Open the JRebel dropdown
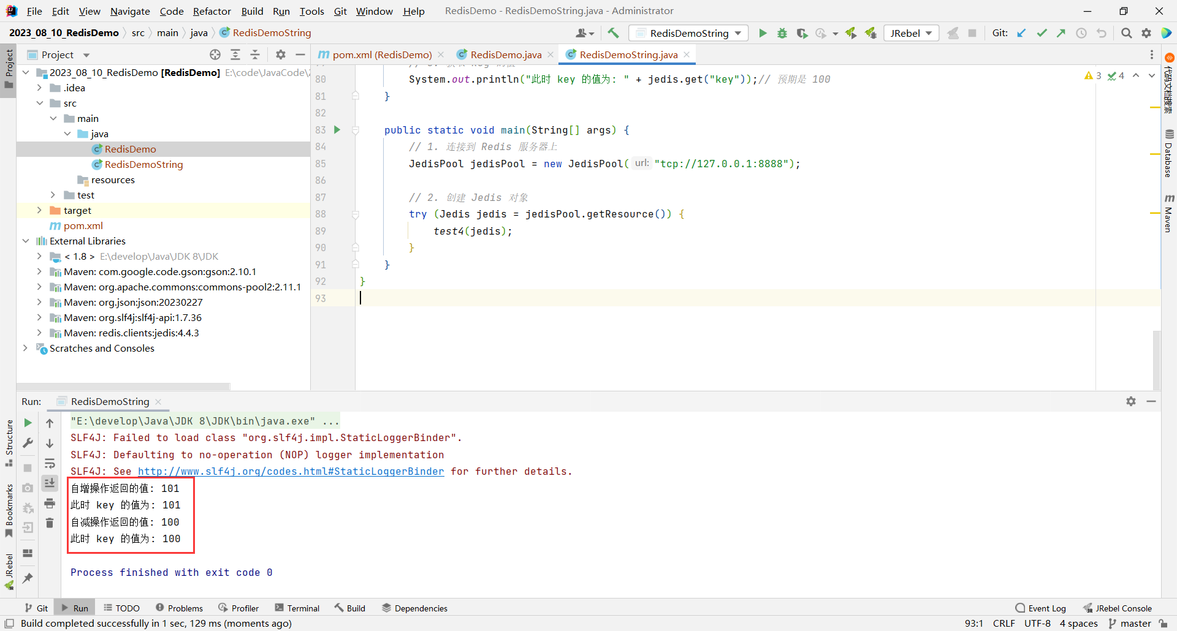Image resolution: width=1177 pixels, height=631 pixels. [912, 33]
